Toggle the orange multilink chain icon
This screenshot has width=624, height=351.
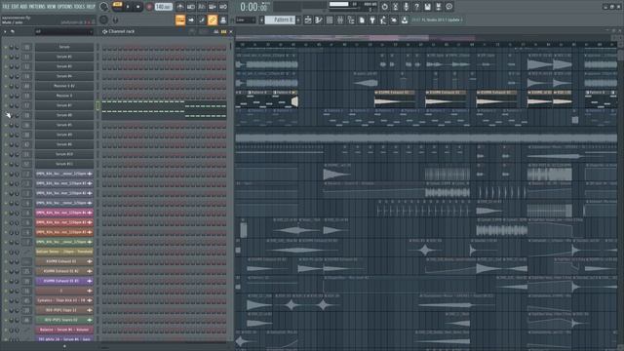[x=213, y=19]
